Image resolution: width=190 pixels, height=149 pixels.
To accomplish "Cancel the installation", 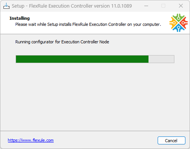I will [x=171, y=140].
